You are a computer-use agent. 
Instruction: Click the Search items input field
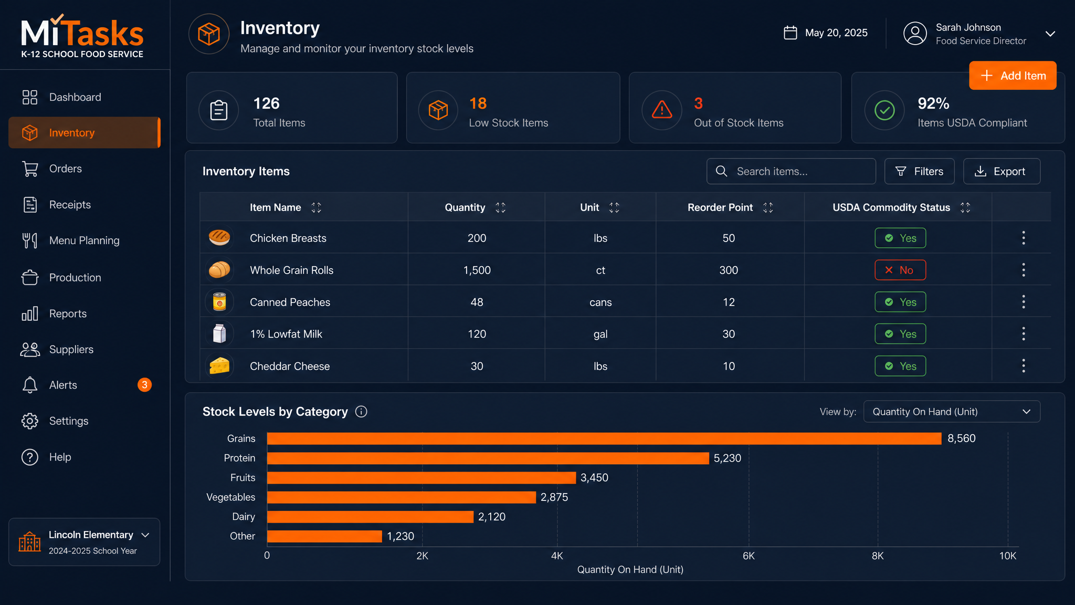791,171
